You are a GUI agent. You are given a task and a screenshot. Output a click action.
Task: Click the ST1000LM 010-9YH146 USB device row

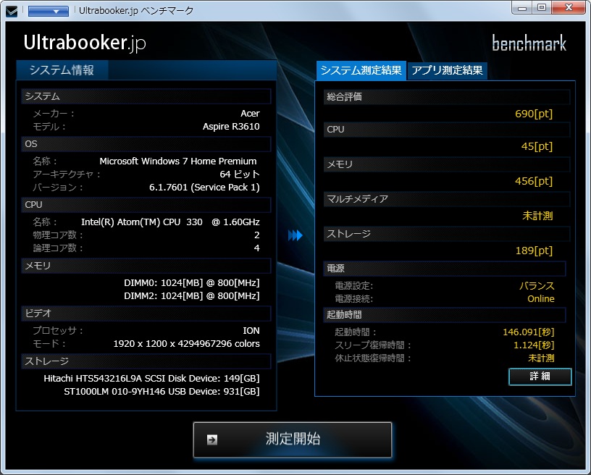162,392
